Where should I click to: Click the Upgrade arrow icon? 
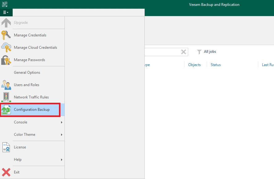tap(6, 23)
